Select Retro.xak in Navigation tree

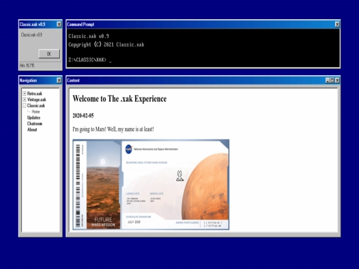click(x=35, y=94)
